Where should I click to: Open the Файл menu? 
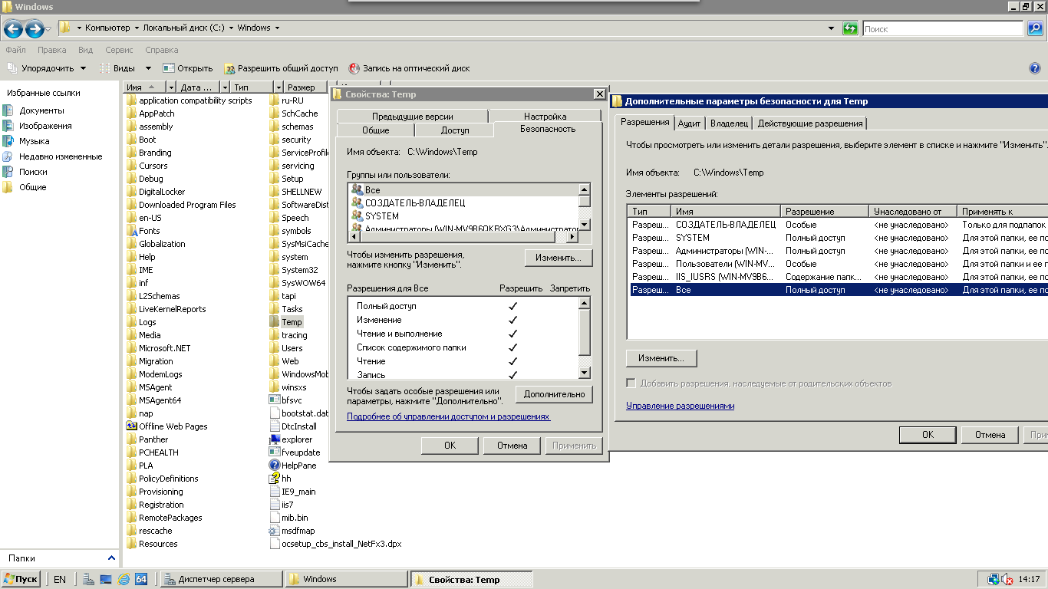[15, 50]
